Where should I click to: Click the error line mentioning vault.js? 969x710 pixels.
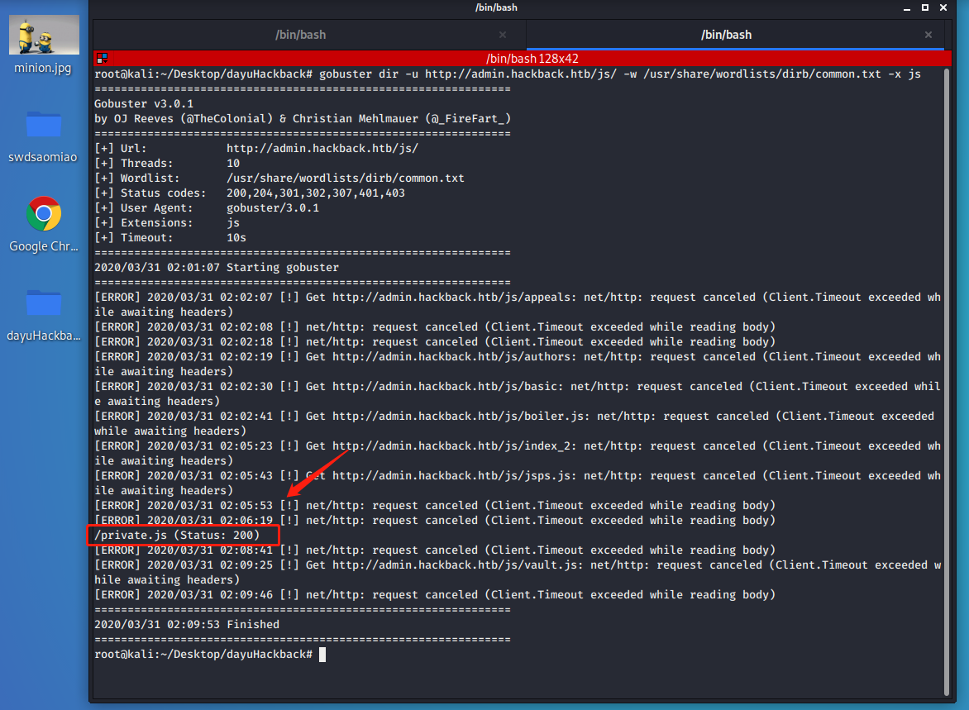(518, 572)
